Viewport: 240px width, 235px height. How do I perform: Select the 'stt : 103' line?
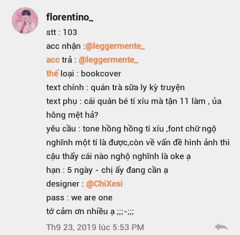pos(62,32)
